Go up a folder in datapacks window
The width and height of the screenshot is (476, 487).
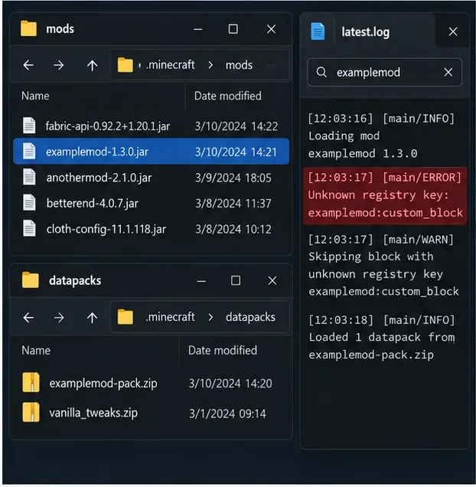[x=93, y=318]
